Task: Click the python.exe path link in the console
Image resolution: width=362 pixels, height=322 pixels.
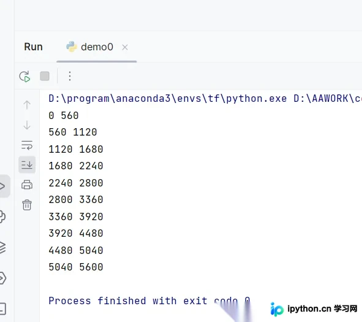Action: tap(167, 99)
